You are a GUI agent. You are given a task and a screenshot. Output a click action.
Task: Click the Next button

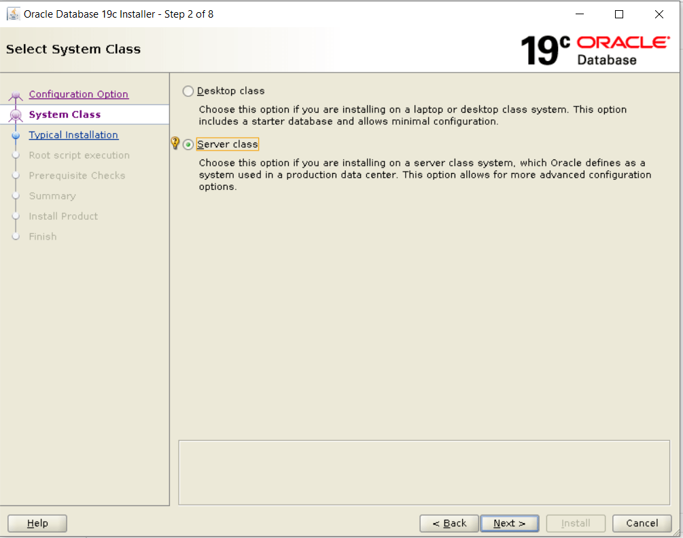pyautogui.click(x=509, y=523)
